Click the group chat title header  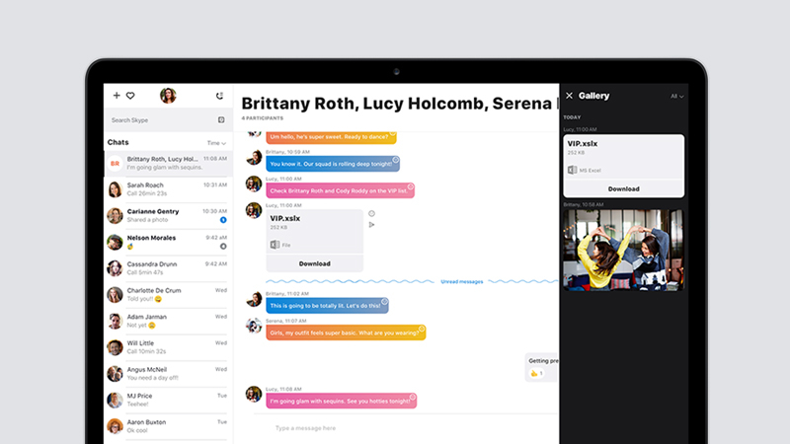[x=400, y=104]
